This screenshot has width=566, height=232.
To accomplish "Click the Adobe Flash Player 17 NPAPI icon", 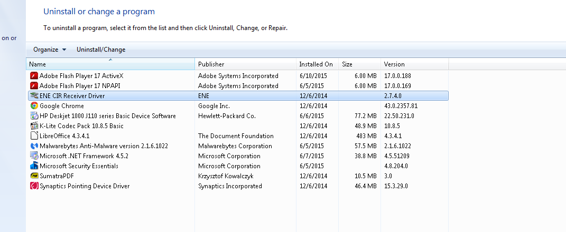I will (34, 86).
